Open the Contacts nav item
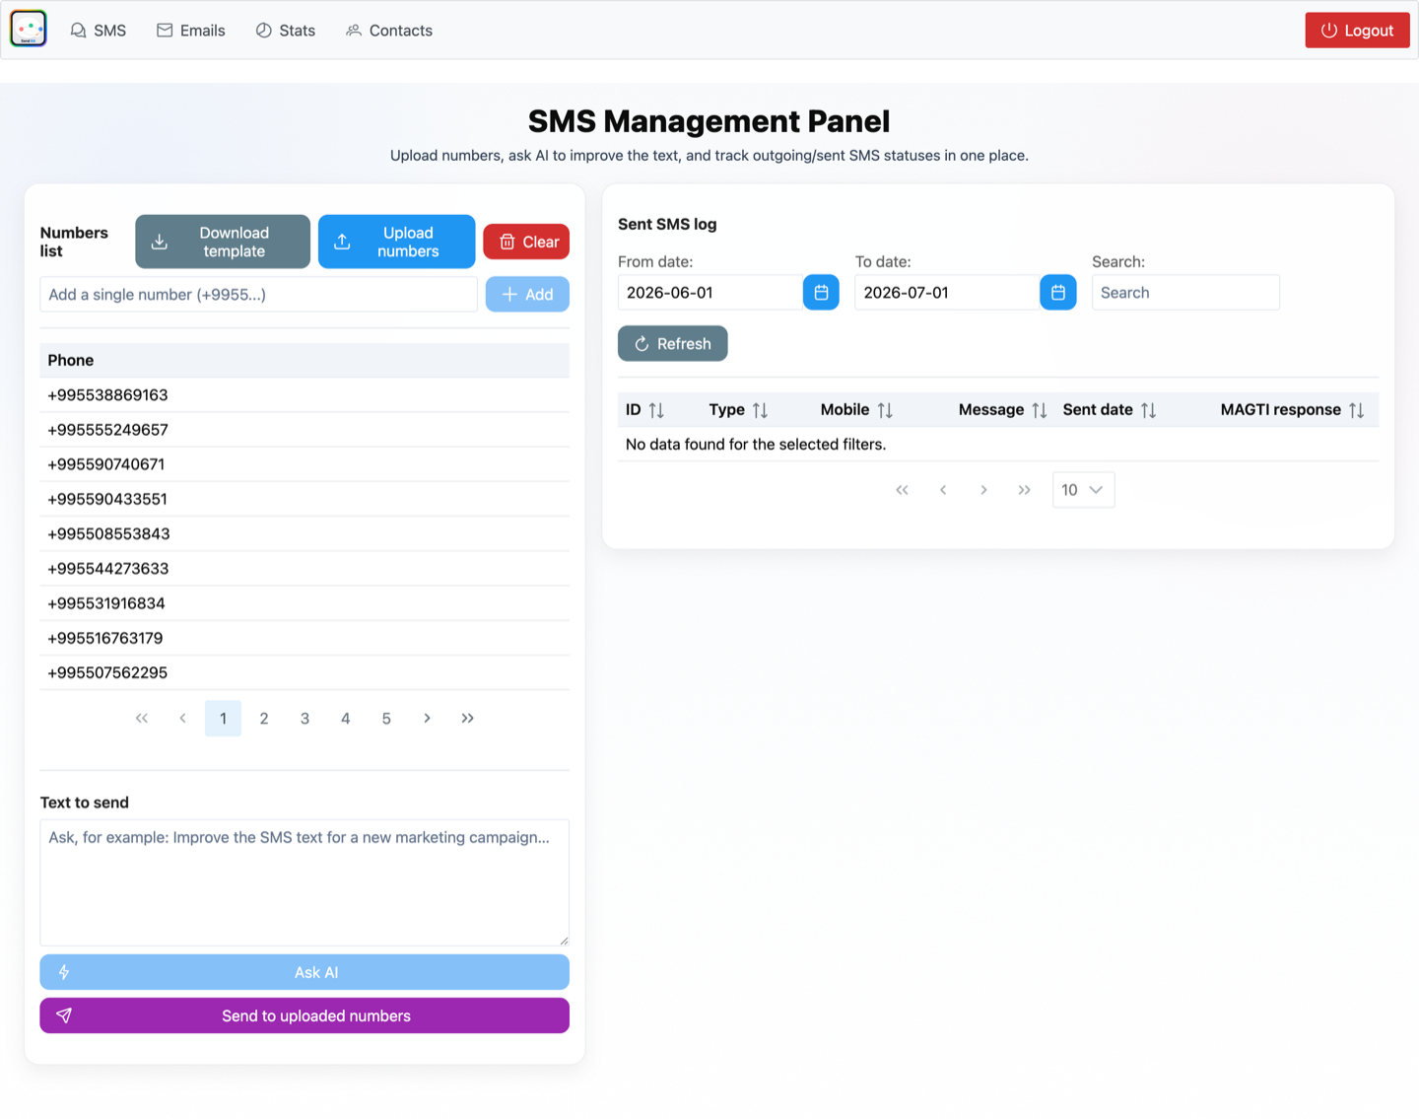 click(389, 31)
